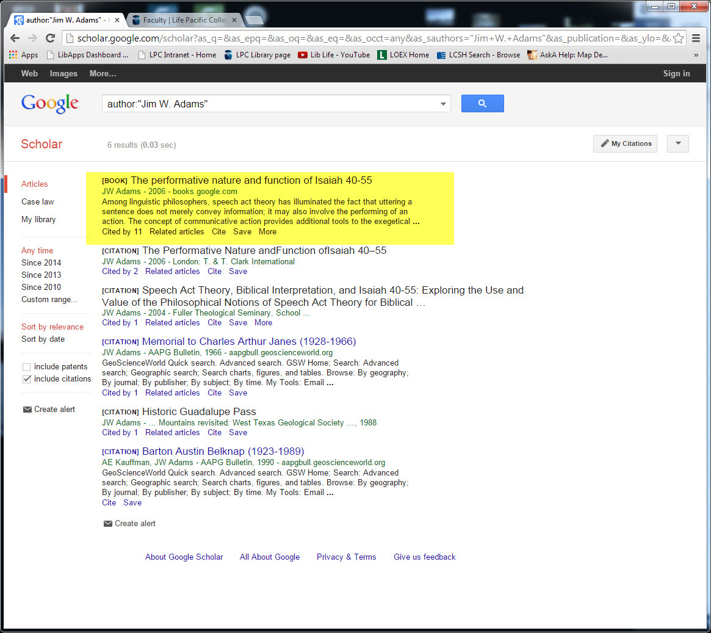This screenshot has height=633, width=711.
Task: Open the advanced search dropdown arrow in search box
Action: click(443, 104)
